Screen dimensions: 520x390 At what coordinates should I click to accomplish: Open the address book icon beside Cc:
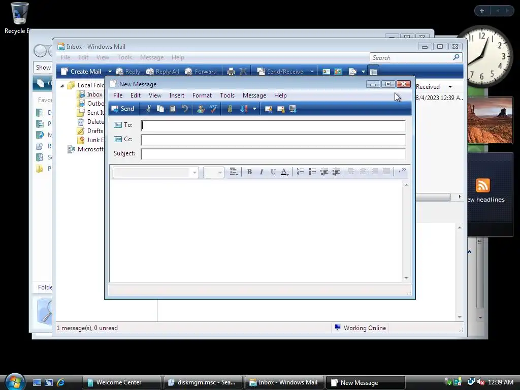click(x=118, y=139)
